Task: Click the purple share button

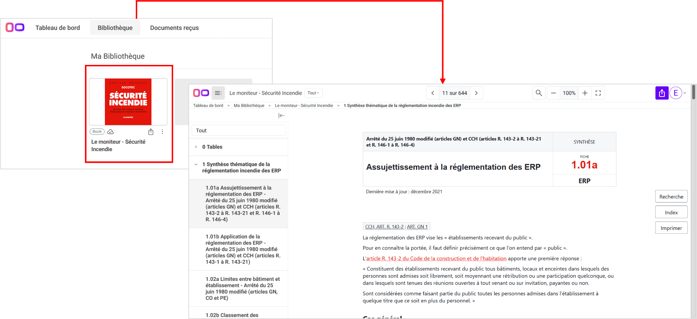Action: [x=662, y=93]
